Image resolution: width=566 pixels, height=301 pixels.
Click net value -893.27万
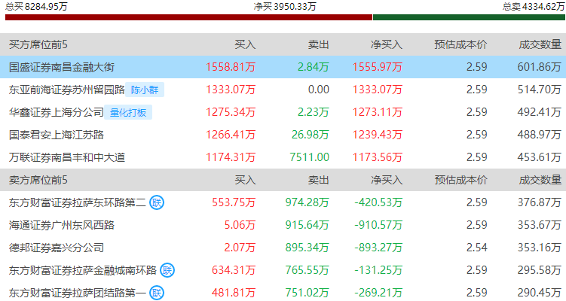point(378,248)
